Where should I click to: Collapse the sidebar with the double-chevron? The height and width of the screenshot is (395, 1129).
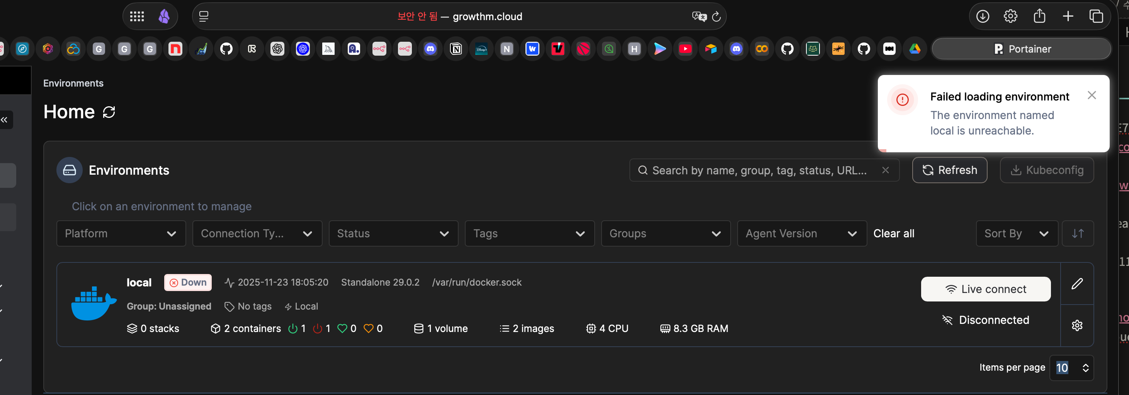(x=4, y=120)
